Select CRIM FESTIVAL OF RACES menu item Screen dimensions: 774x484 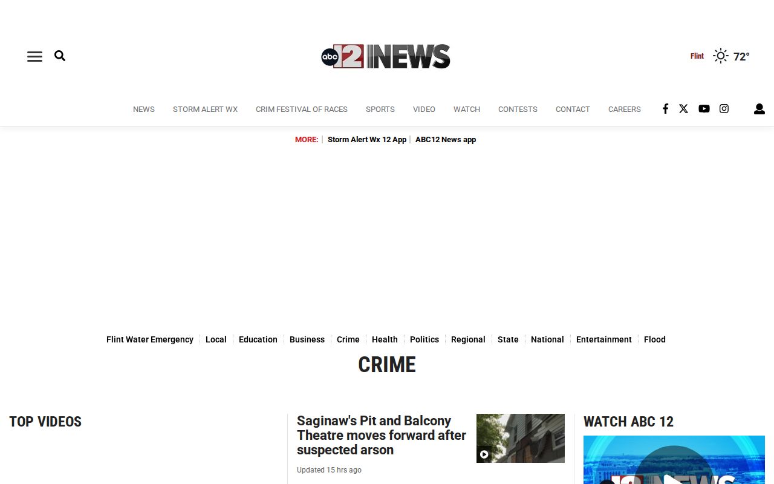(x=302, y=110)
